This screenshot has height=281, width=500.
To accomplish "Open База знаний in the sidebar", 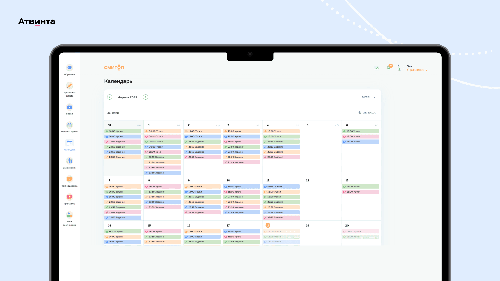I will (69, 161).
